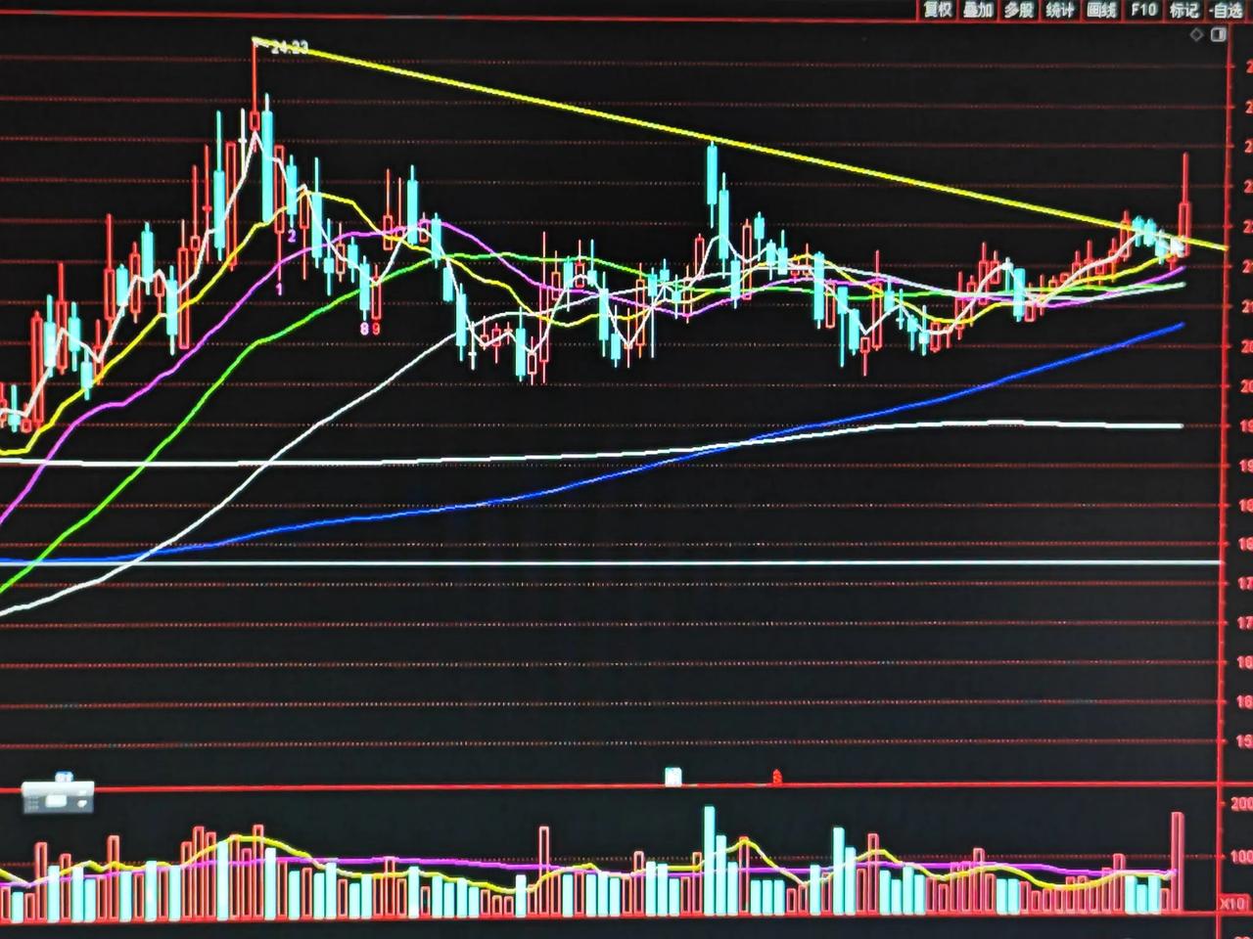
Task: Click the 24.23 peak price label
Action: click(289, 47)
